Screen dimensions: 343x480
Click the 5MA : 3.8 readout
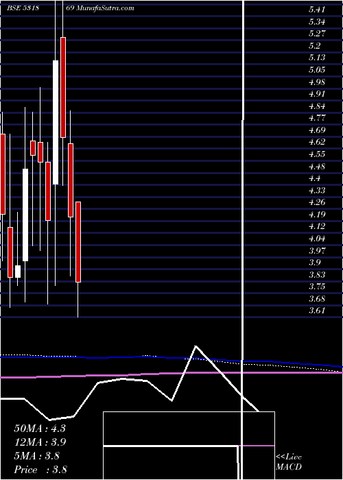pyautogui.click(x=37, y=456)
